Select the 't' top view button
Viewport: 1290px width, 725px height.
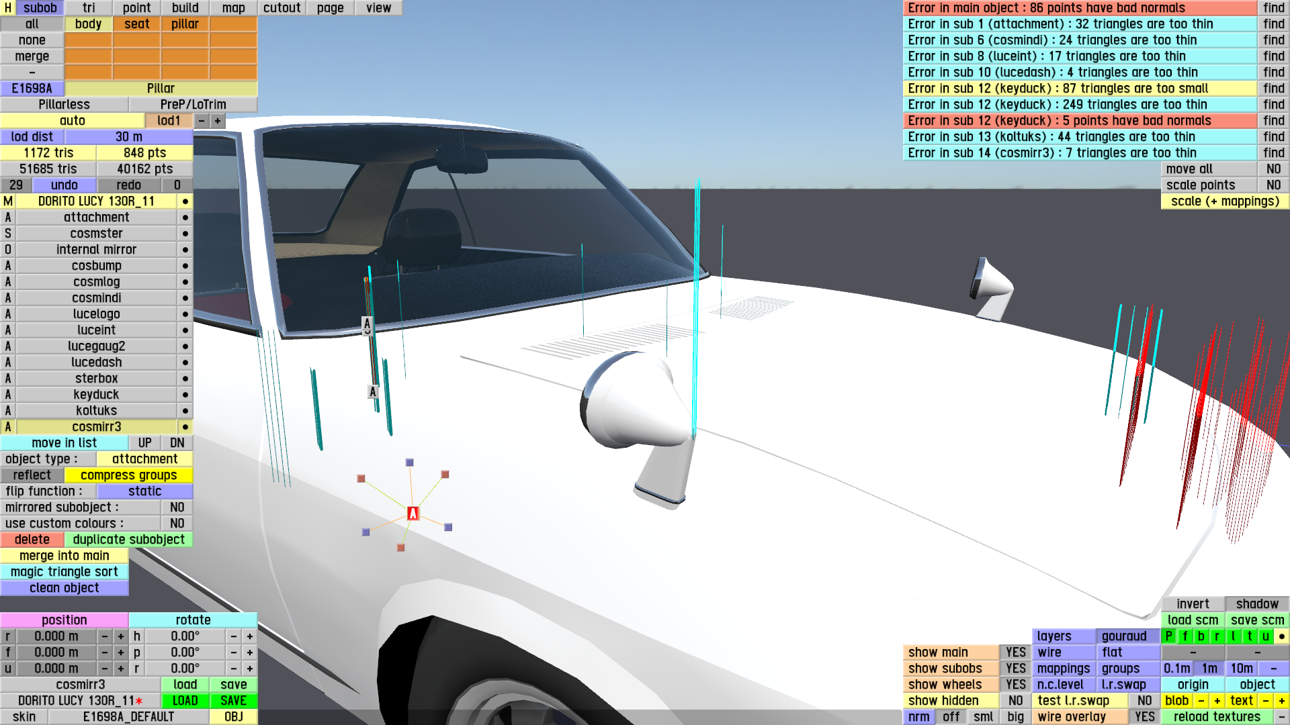tap(1249, 636)
